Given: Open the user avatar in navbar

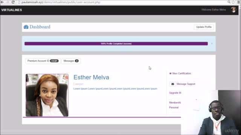Looking at the screenshot, I should (x=233, y=10).
